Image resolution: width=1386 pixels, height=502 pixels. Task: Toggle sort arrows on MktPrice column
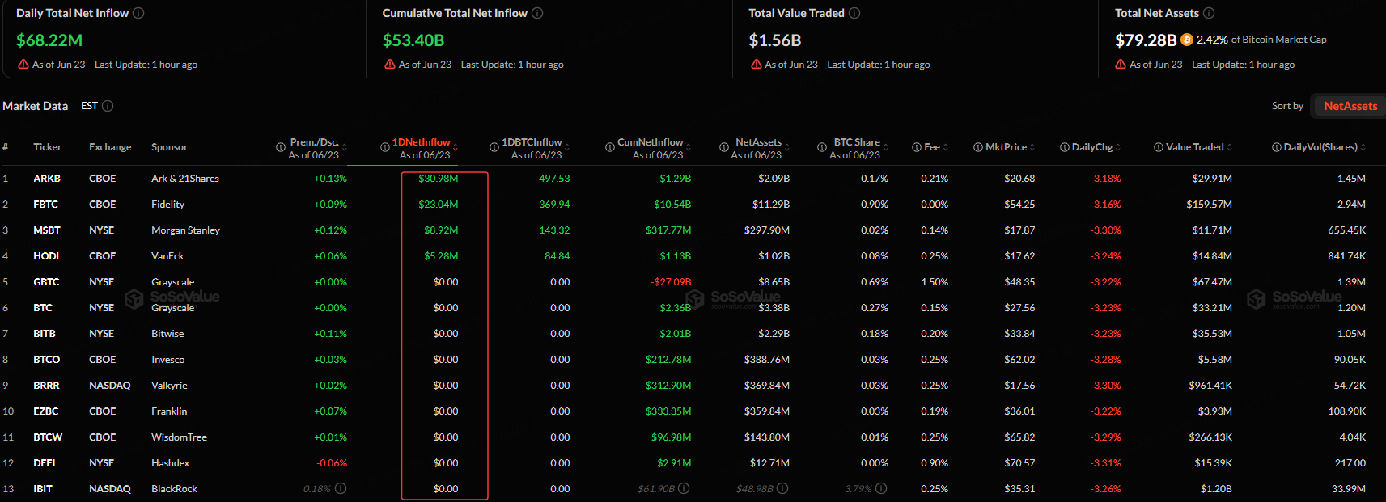coord(1032,147)
